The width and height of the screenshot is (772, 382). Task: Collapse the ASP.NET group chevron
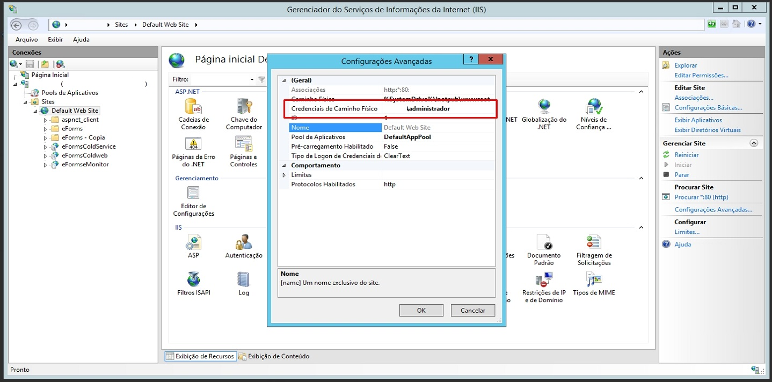click(x=641, y=92)
